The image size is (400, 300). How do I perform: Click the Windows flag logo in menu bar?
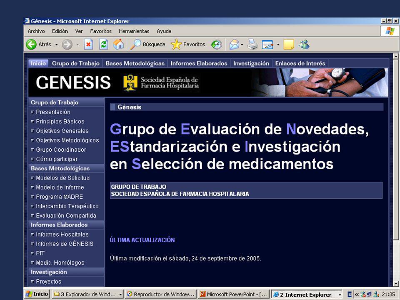(390, 31)
